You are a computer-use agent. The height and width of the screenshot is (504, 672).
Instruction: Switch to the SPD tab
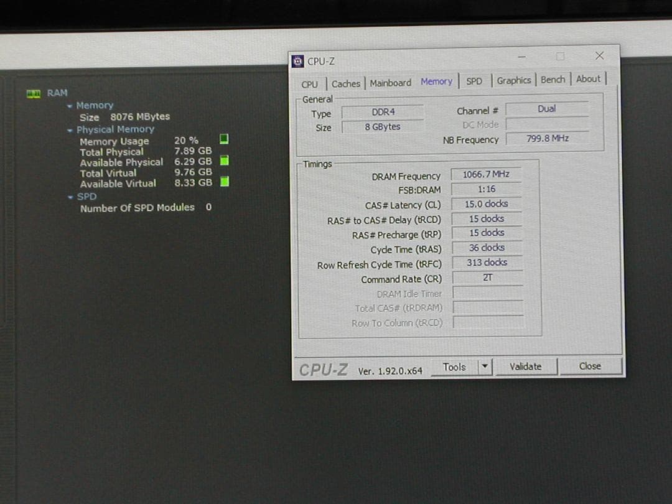click(474, 81)
